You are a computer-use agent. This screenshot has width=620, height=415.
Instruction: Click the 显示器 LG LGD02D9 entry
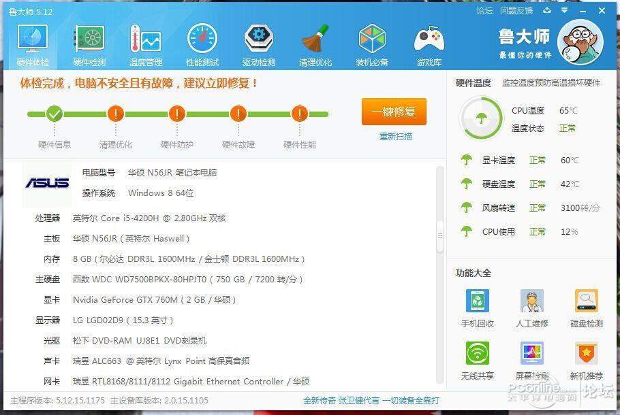coord(104,320)
